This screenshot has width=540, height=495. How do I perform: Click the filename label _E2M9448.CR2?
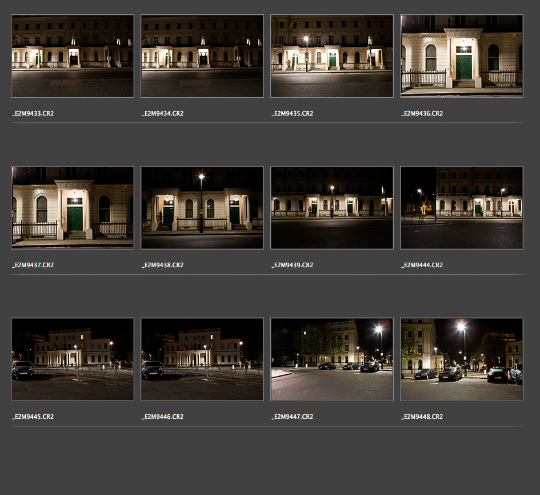click(422, 417)
